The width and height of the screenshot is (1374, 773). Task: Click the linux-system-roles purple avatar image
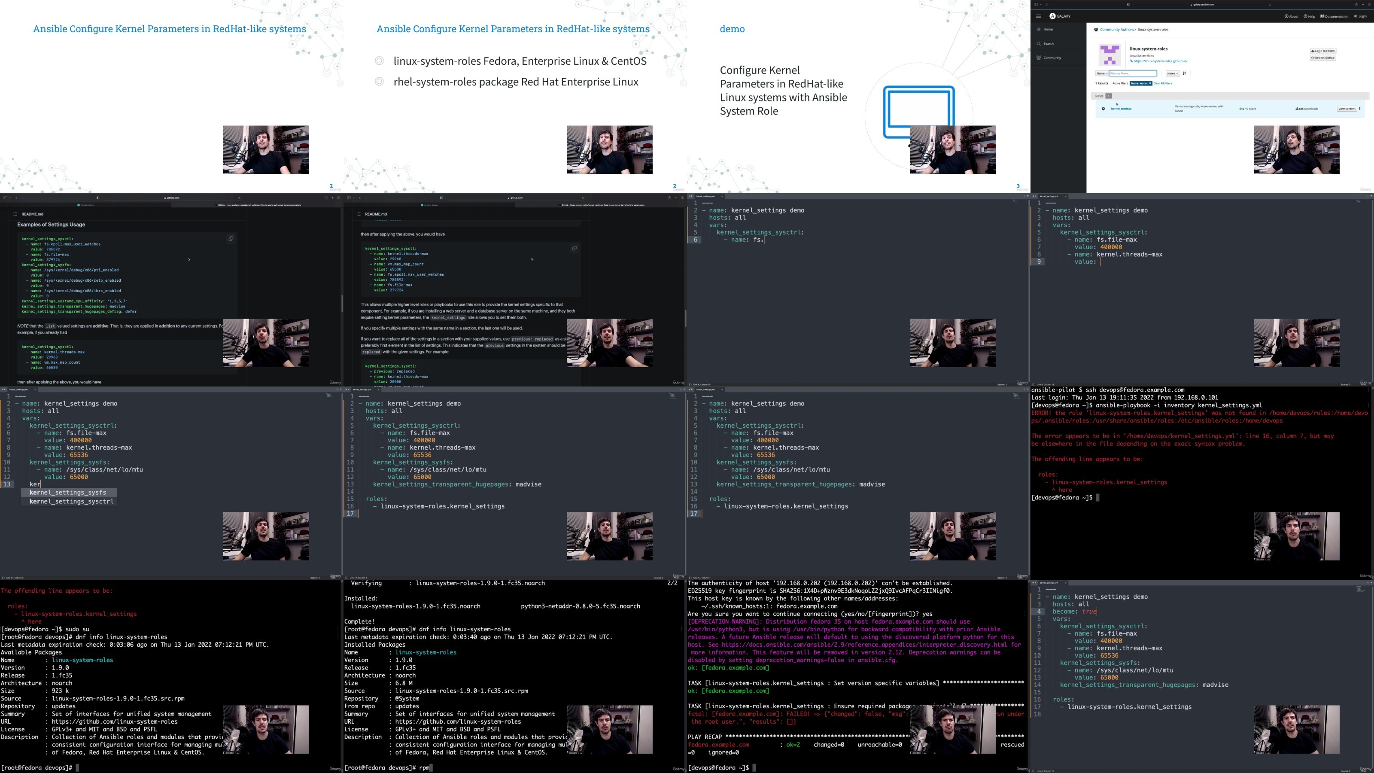pyautogui.click(x=1110, y=55)
